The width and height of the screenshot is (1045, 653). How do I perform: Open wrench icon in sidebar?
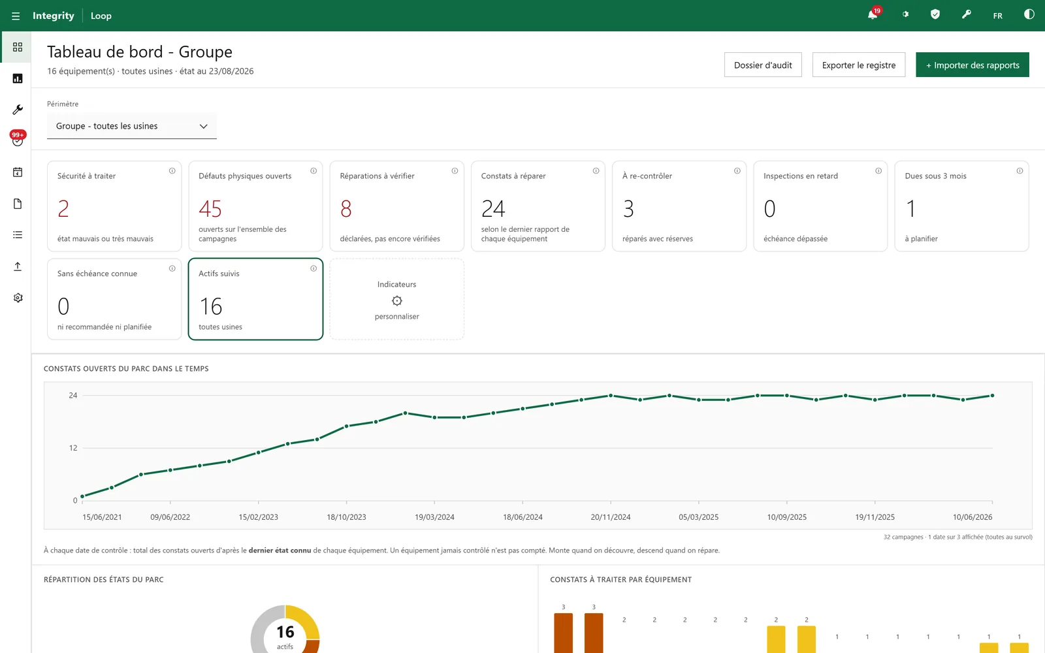[x=18, y=110]
